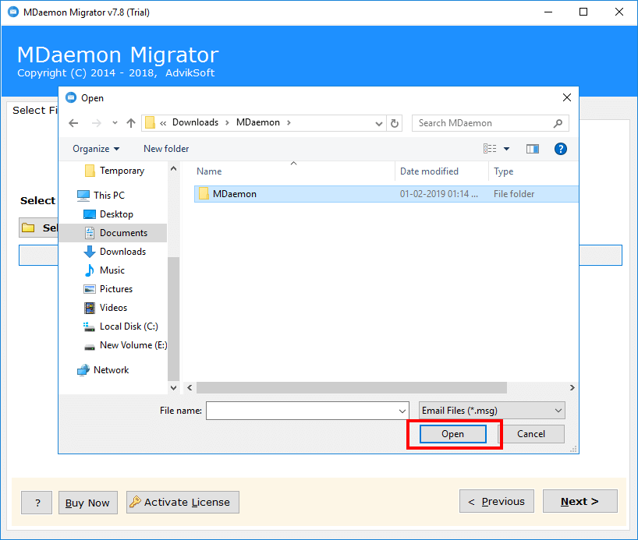Click the search magnifier icon

coord(558,123)
